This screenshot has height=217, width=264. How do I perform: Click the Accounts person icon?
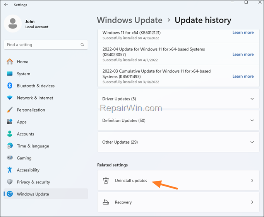coord(10,134)
